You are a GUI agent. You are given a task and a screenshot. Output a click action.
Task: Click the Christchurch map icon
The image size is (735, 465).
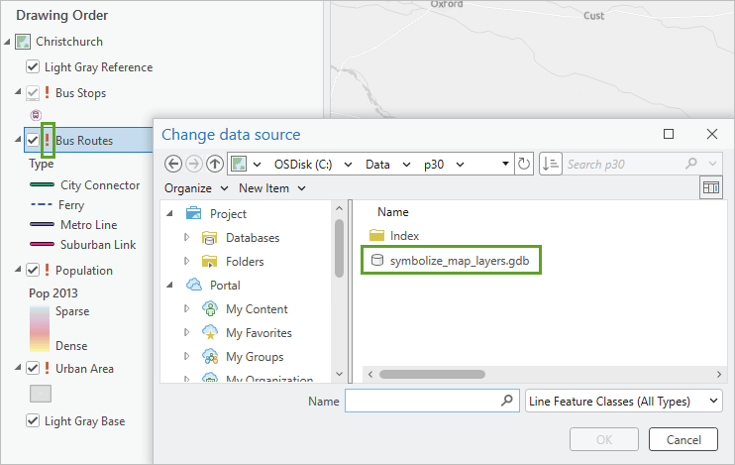coord(23,42)
